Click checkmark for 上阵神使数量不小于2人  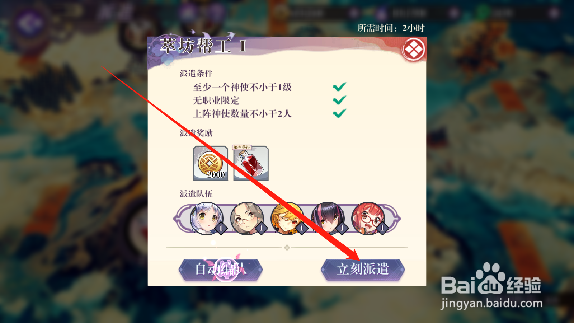(339, 113)
